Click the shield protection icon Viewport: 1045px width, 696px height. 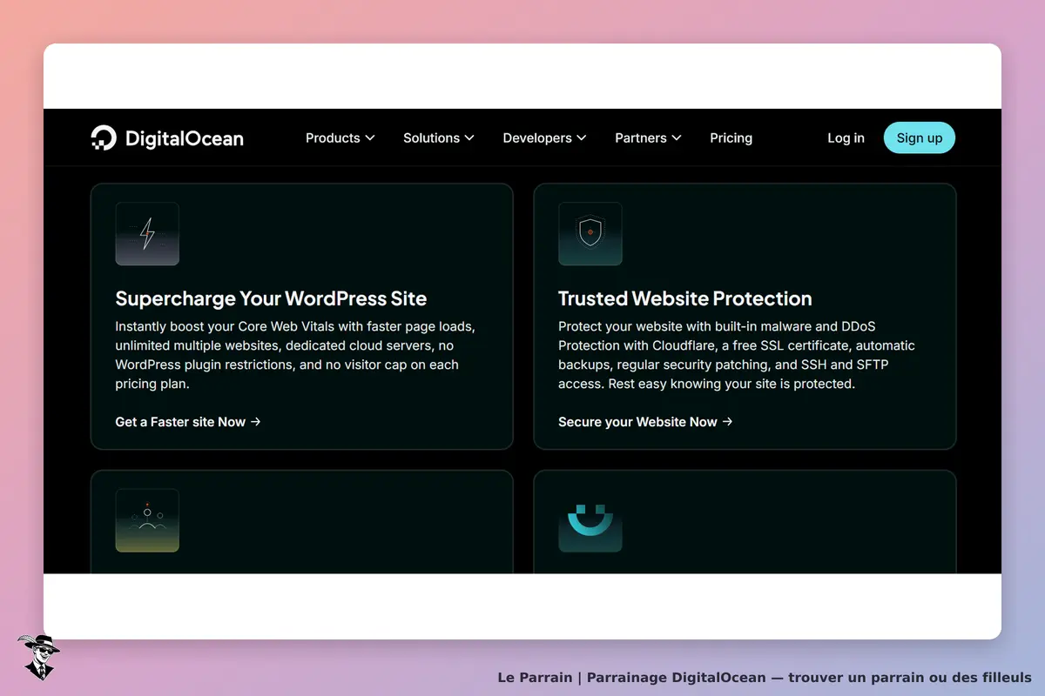point(590,233)
